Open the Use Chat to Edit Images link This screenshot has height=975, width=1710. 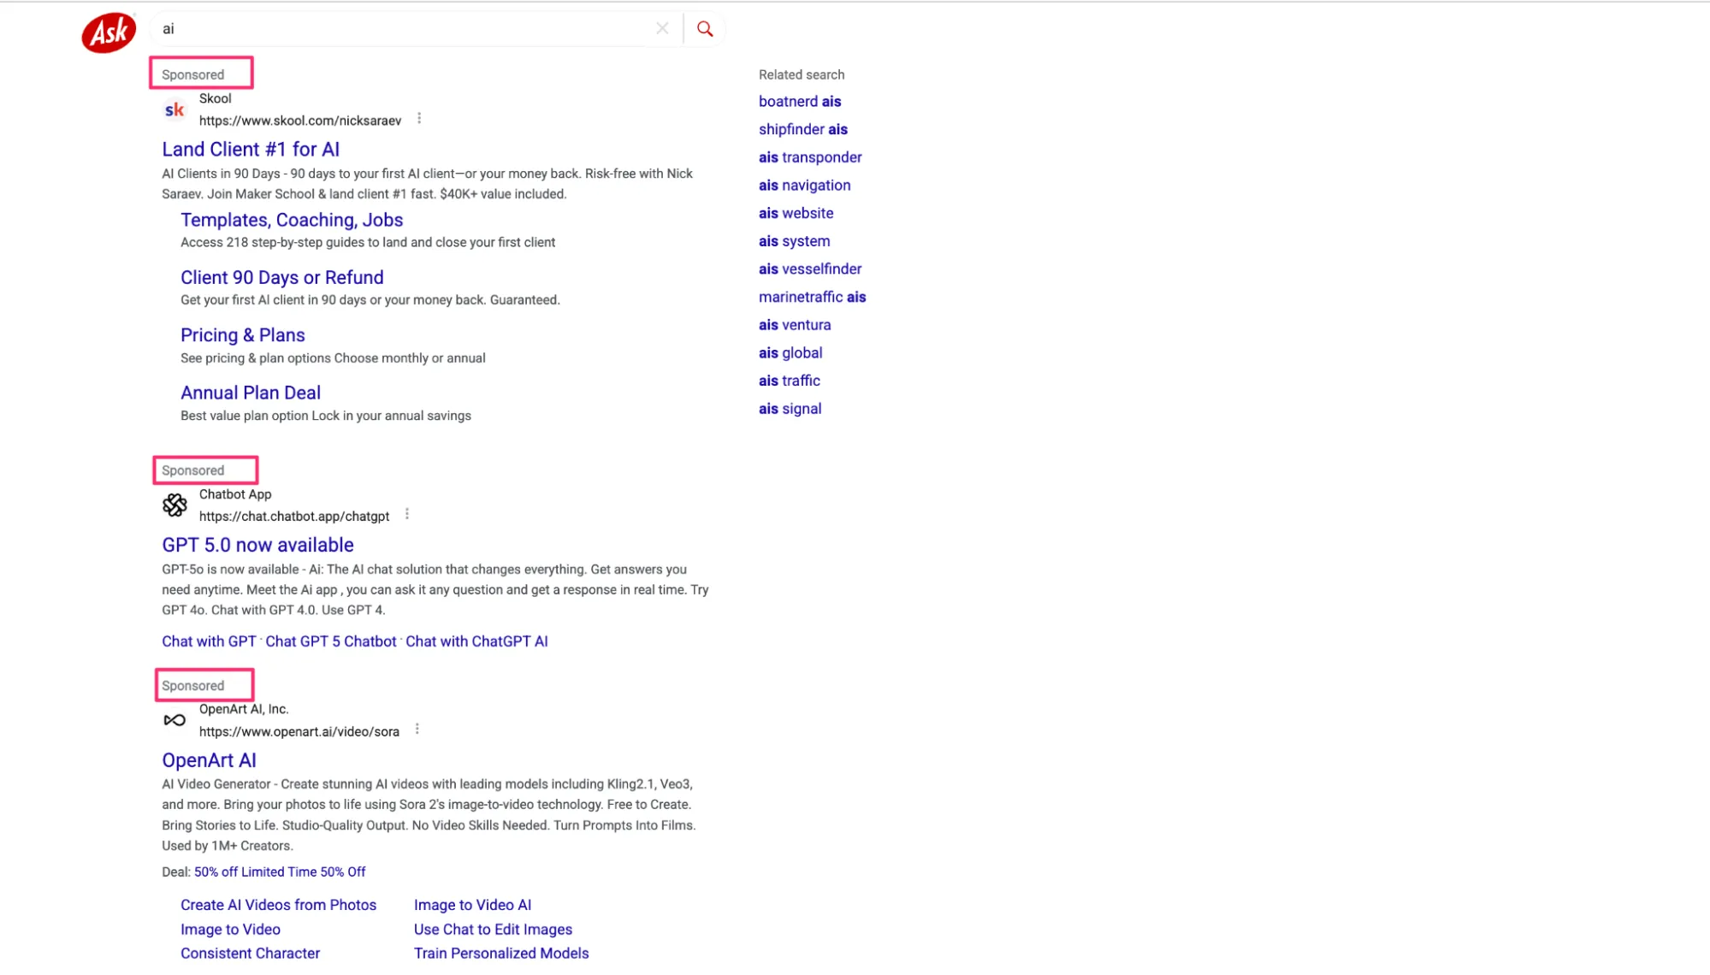point(493,930)
